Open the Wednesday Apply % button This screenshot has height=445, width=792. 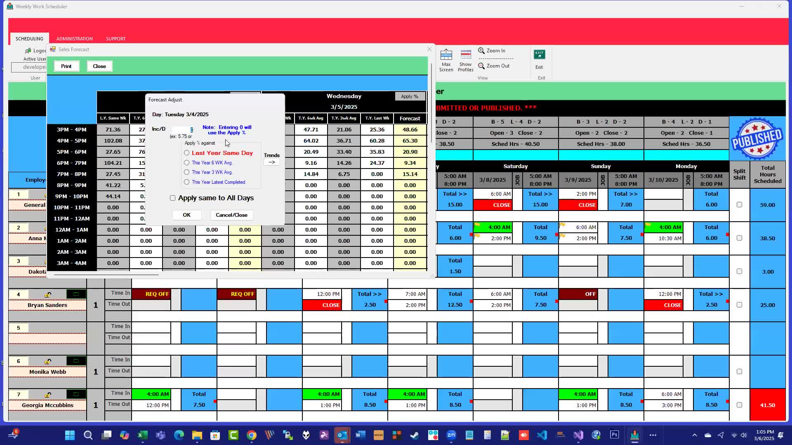click(410, 96)
